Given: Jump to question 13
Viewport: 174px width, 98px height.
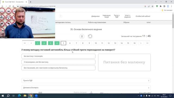Looking at the screenshot, I should (x=115, y=43).
